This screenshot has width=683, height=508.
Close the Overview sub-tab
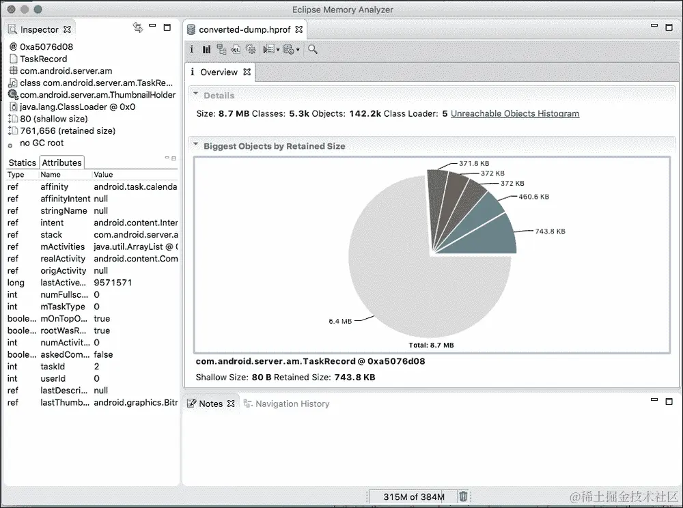tap(247, 72)
